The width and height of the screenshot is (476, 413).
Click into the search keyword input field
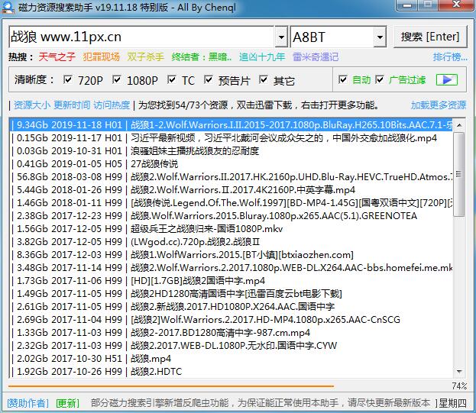pyautogui.click(x=141, y=37)
